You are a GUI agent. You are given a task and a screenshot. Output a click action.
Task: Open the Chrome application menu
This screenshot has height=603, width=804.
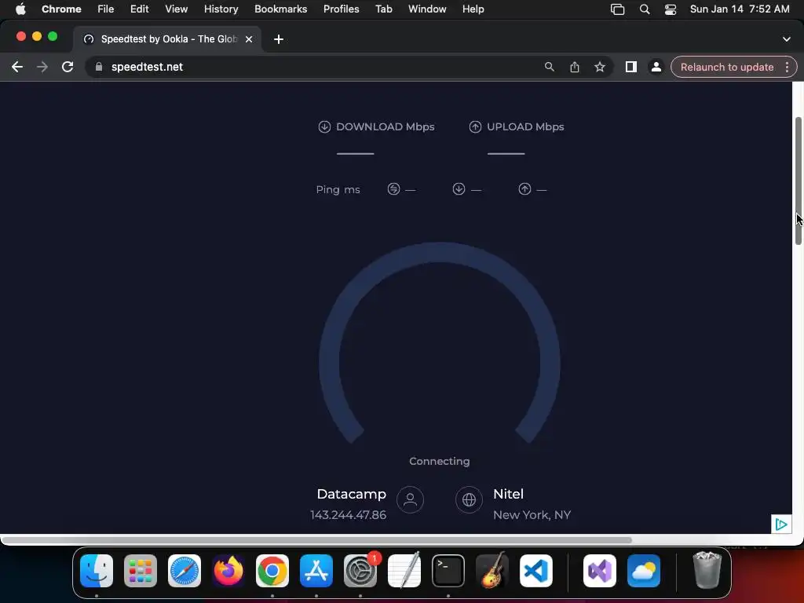tap(61, 9)
